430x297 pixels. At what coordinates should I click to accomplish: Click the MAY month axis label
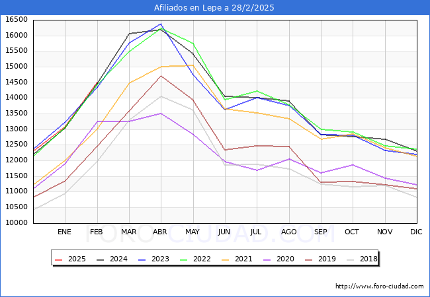coord(193,232)
